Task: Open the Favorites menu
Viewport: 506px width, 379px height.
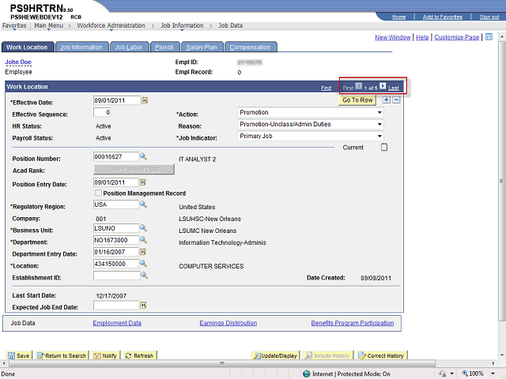Action: click(x=14, y=26)
